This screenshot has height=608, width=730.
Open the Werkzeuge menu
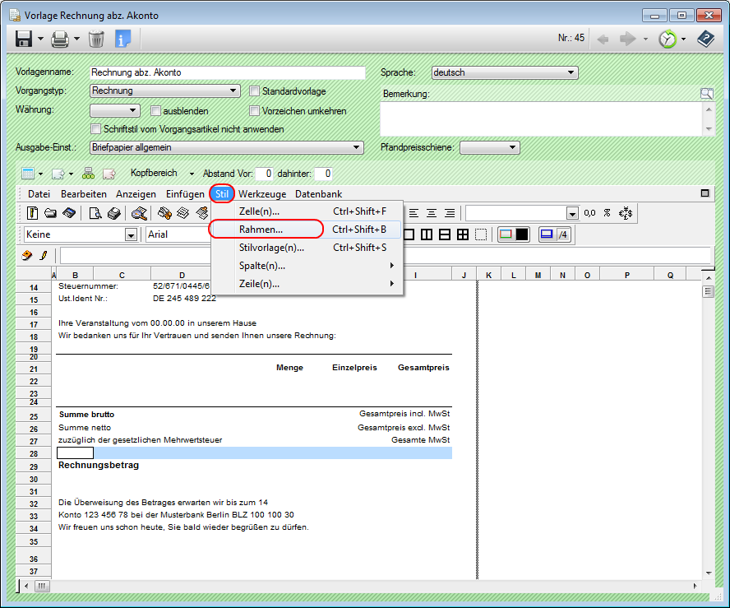click(262, 194)
